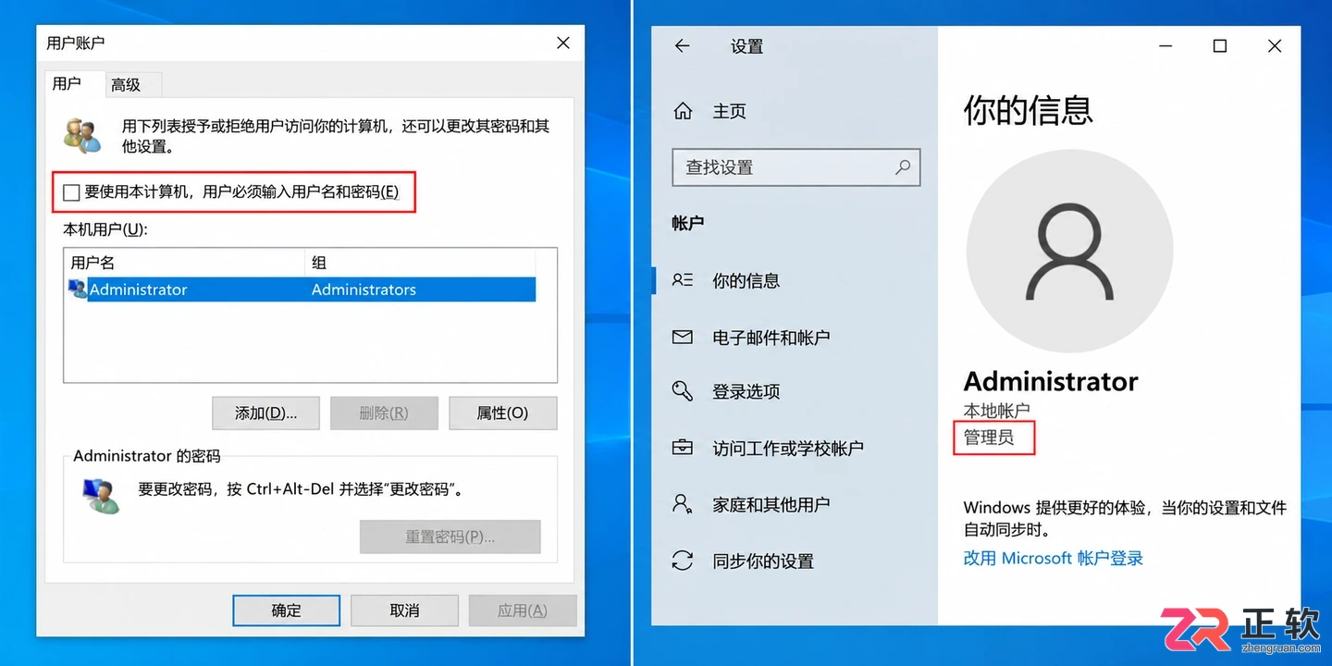Close the 用户账户 dialog
The width and height of the screenshot is (1332, 666).
click(x=563, y=43)
